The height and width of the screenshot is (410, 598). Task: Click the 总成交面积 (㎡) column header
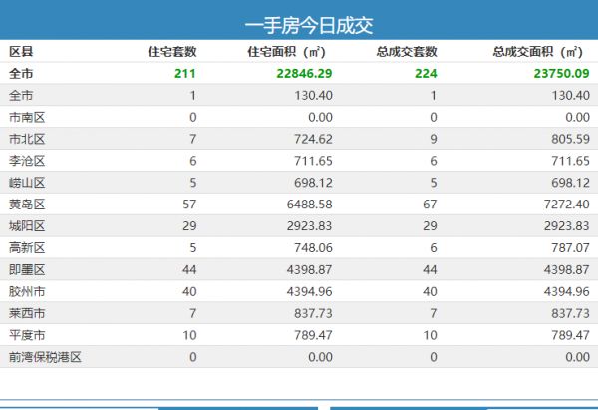coord(539,51)
